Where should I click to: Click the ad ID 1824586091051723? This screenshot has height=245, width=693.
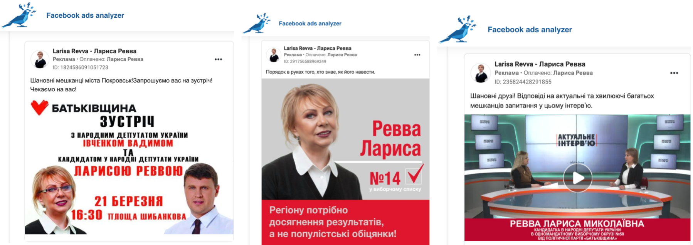tap(80, 67)
